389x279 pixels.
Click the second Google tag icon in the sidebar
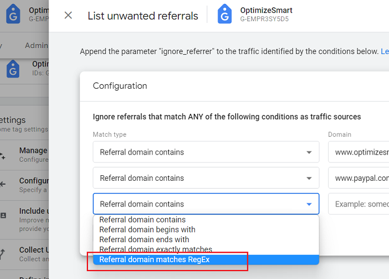[13, 69]
